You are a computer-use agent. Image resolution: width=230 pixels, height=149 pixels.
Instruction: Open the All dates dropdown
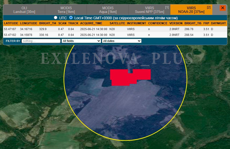[121, 41]
